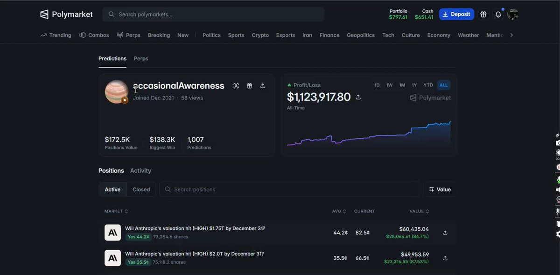Open the Value sort dropdown

click(x=440, y=190)
